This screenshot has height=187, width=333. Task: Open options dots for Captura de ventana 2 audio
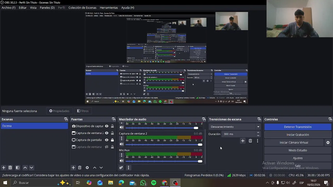pos(121,138)
